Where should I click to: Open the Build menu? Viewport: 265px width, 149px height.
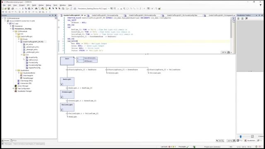(x=34, y=5)
